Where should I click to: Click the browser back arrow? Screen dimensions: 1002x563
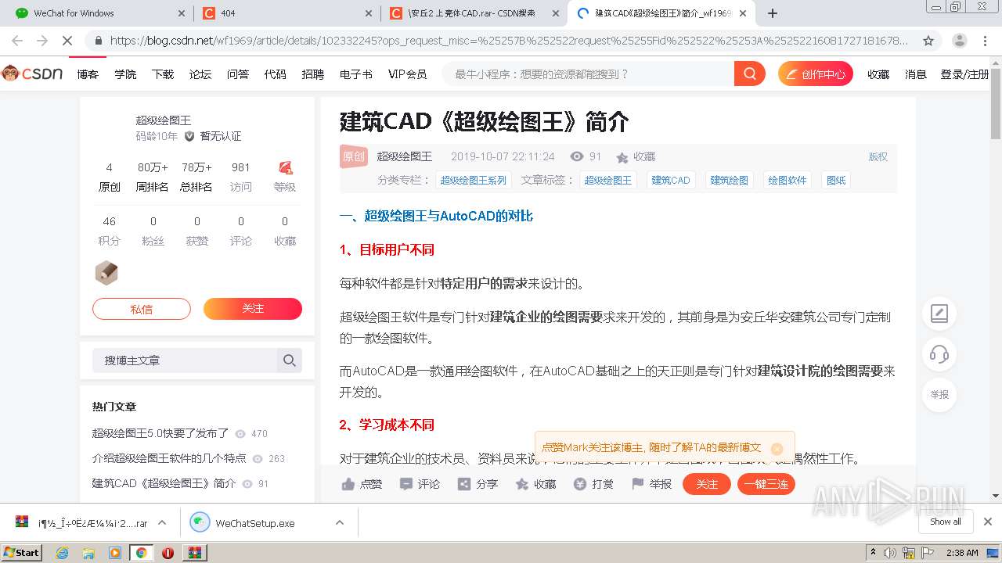click(x=17, y=41)
